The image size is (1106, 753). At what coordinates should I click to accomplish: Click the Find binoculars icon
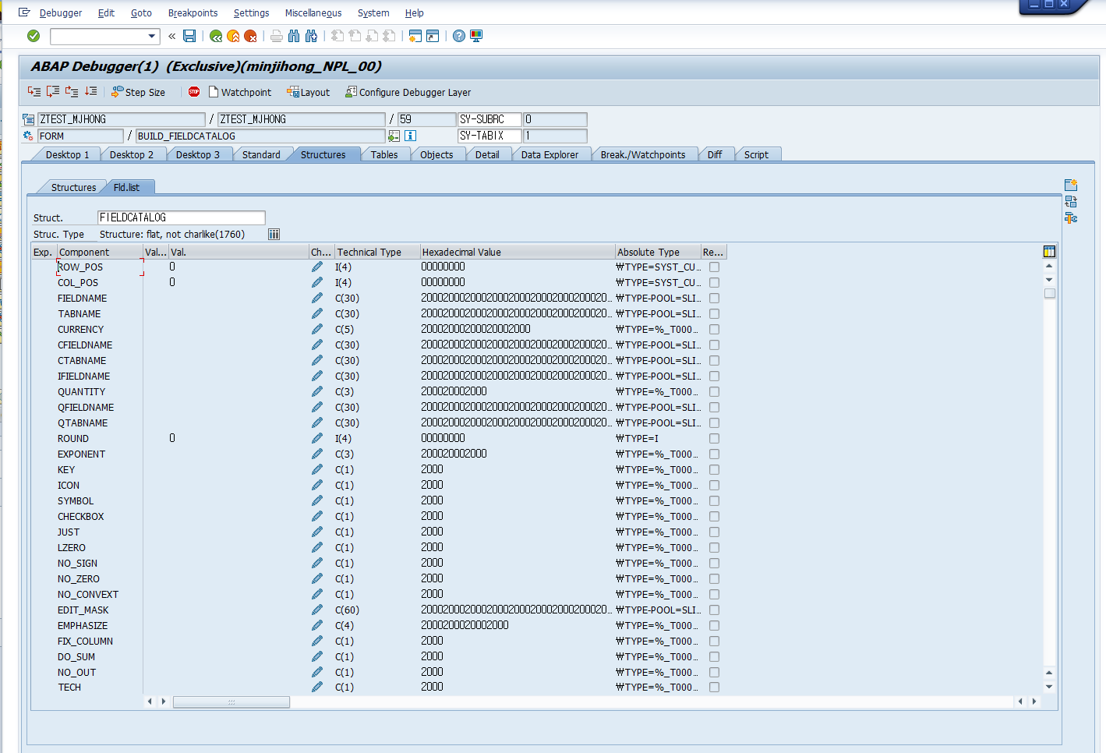(294, 36)
